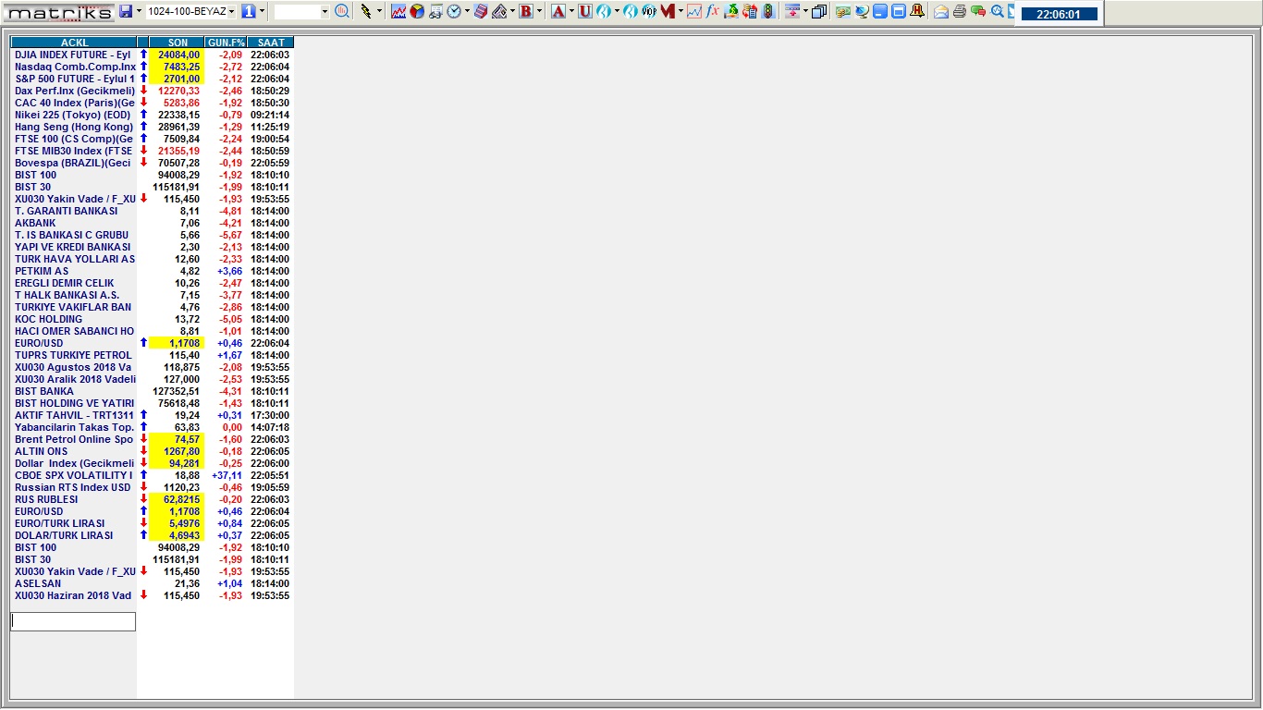
Task: Select the RUS RUBLESI row
Action: pyautogui.click(x=153, y=499)
